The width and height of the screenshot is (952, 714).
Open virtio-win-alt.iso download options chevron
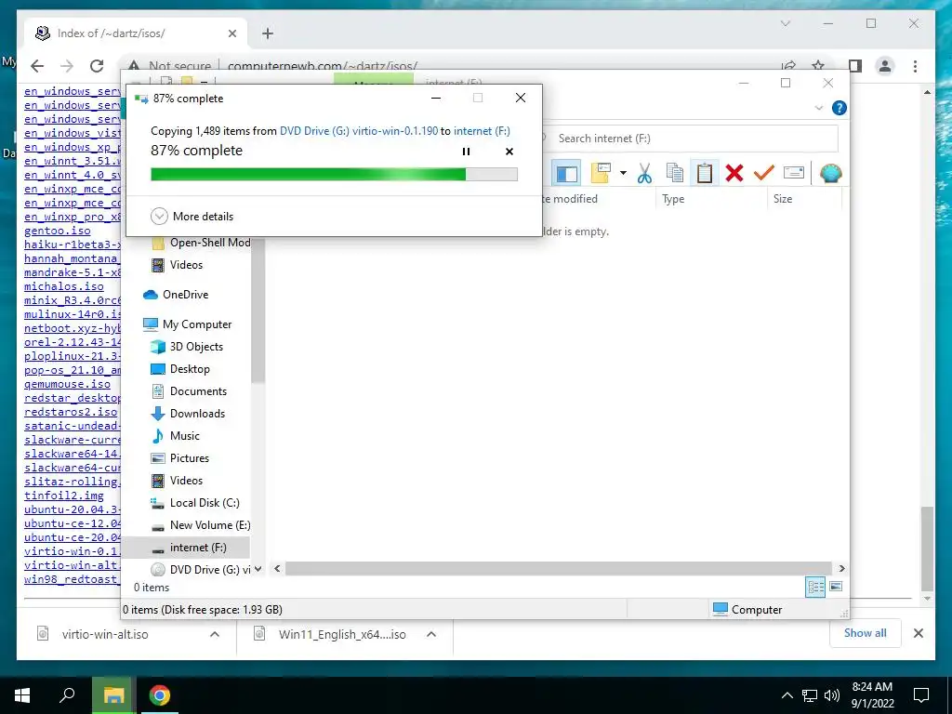(215, 634)
